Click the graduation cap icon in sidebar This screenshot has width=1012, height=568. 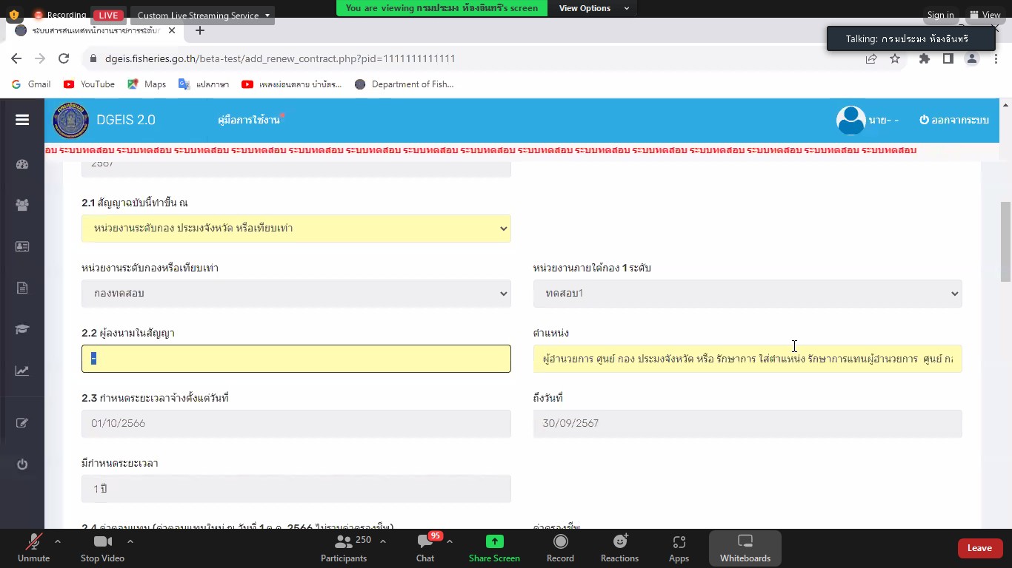coord(22,329)
